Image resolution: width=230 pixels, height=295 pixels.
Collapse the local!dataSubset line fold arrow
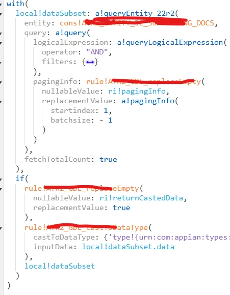point(1,14)
